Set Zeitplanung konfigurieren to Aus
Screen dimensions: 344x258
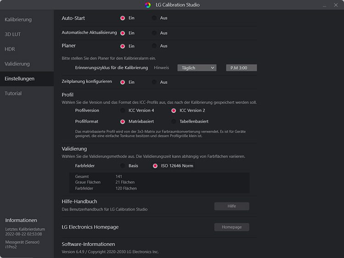click(154, 82)
